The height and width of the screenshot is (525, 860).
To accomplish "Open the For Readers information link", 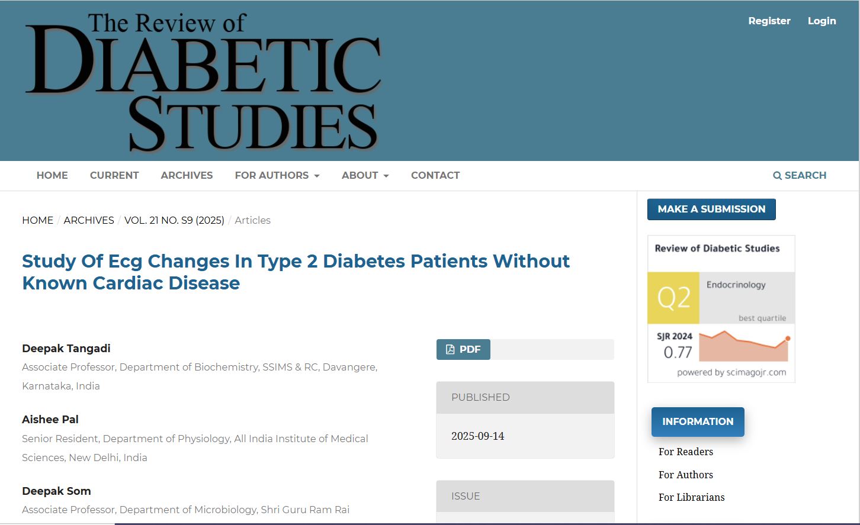I will point(685,452).
